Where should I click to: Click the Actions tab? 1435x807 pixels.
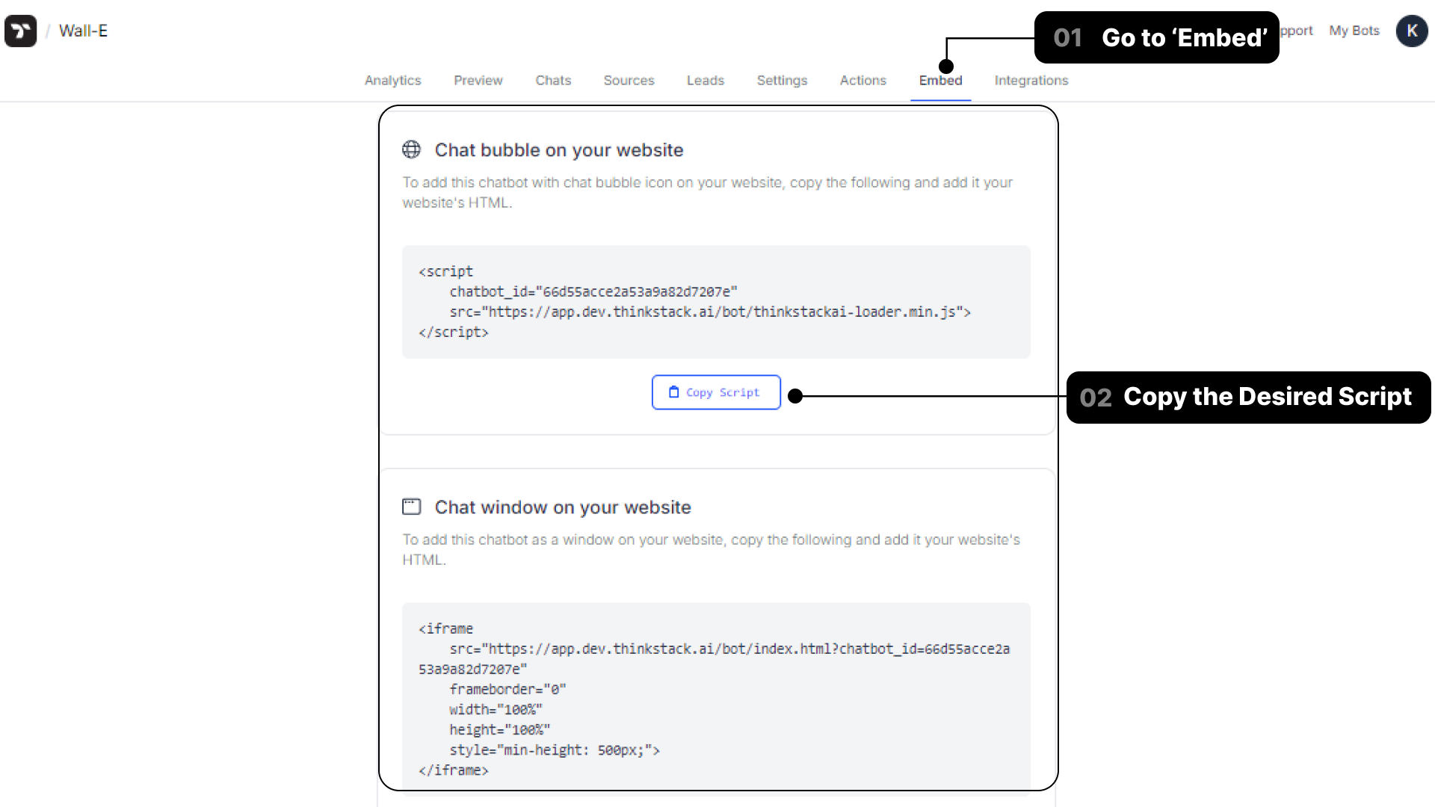(x=863, y=81)
